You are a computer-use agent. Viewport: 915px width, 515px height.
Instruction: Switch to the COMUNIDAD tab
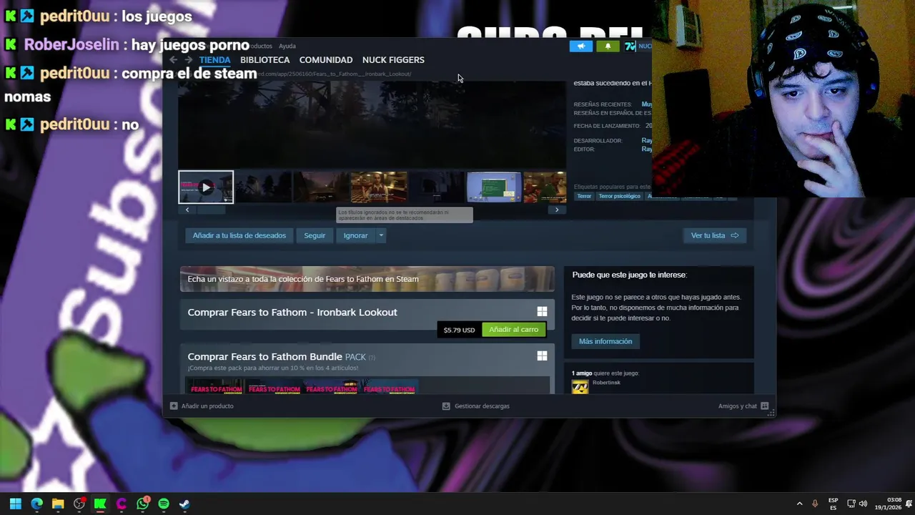(325, 60)
